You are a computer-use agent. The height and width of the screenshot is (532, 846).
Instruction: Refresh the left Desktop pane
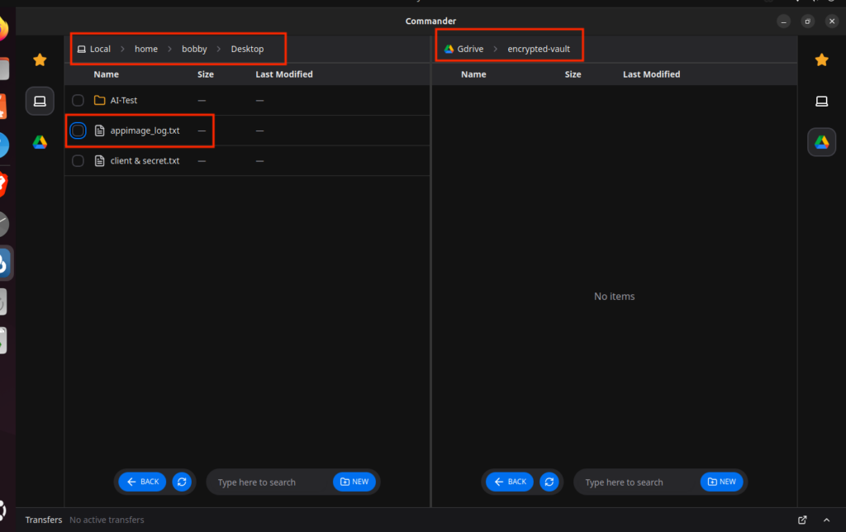tap(182, 482)
